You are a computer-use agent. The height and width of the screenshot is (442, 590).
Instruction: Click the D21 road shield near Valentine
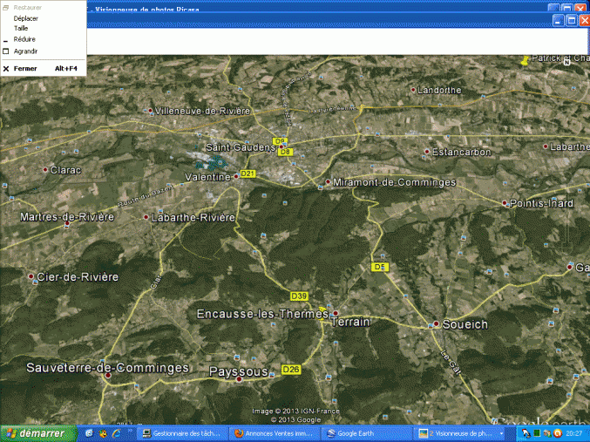tap(248, 173)
